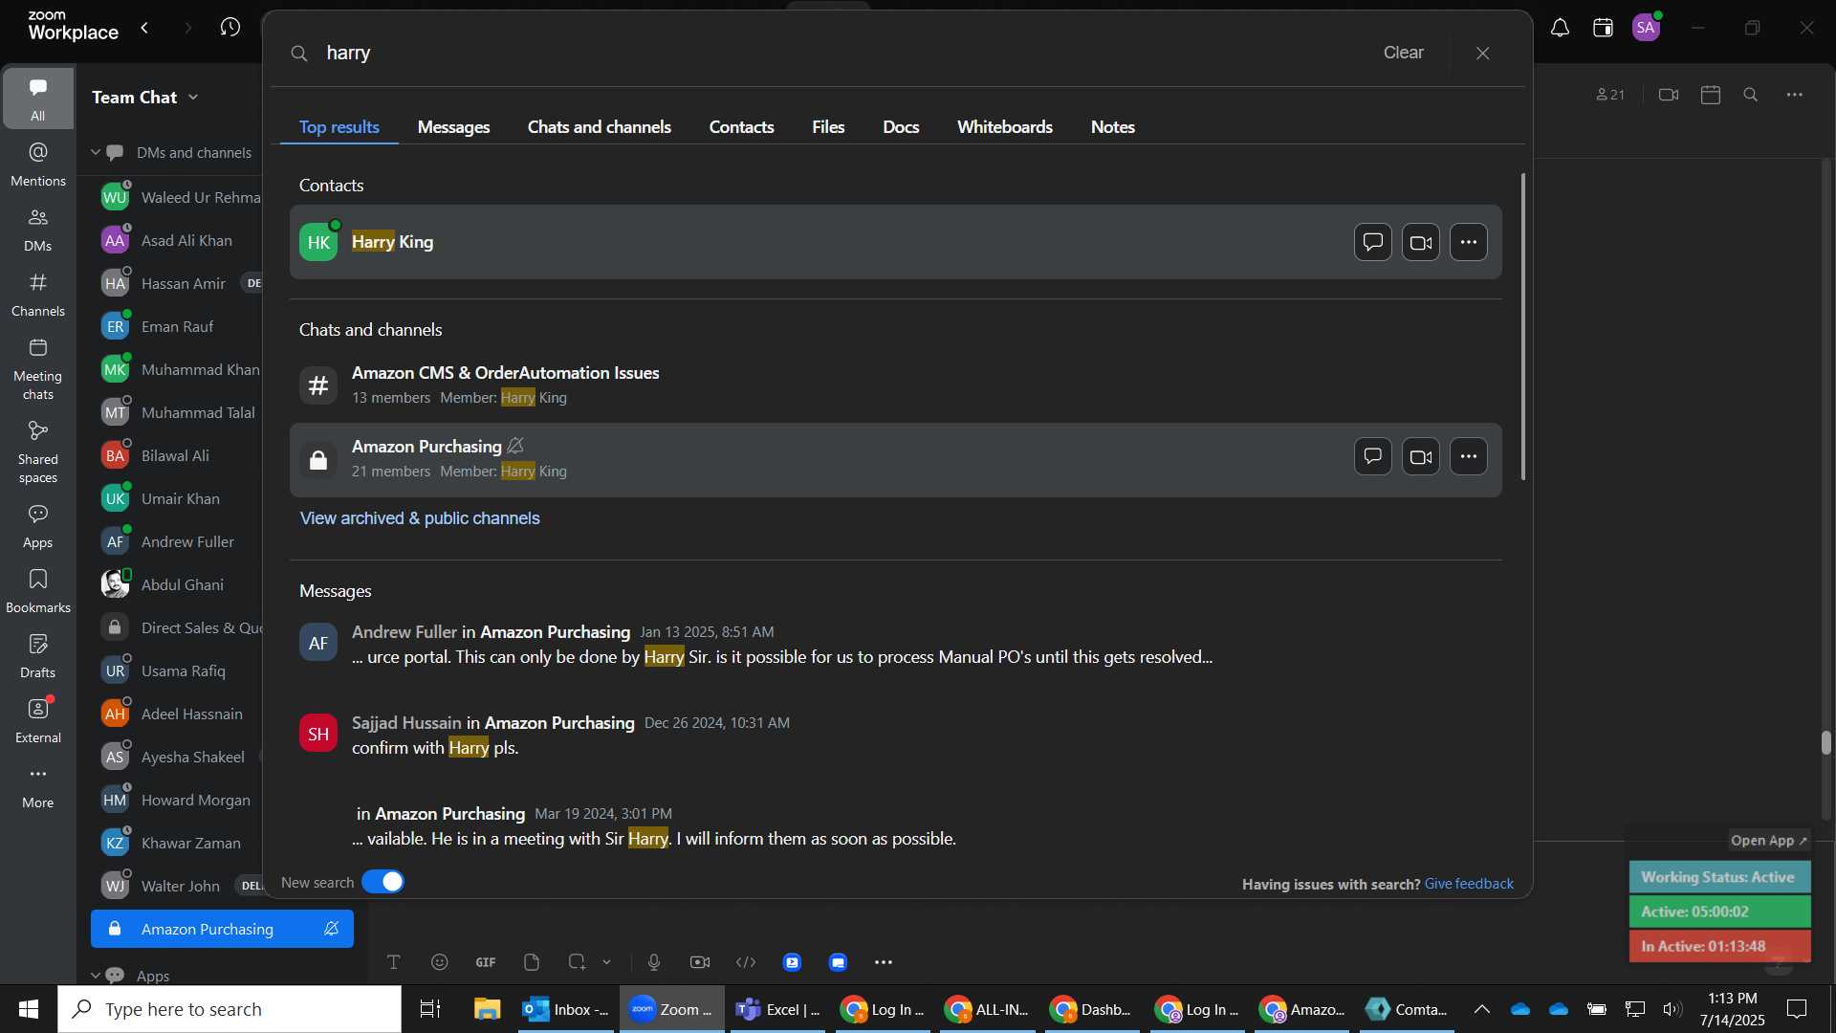Open View archived & public channels link

[420, 518]
